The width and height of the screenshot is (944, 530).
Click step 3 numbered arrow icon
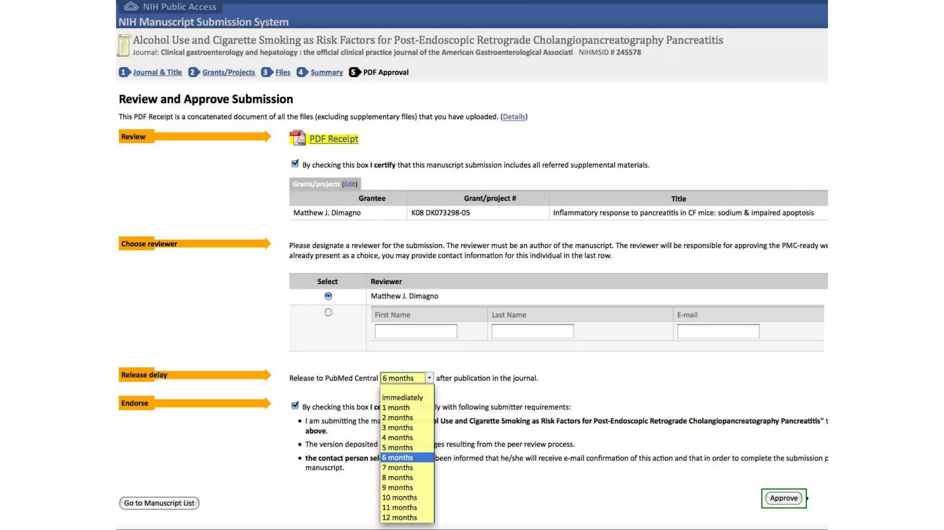(266, 72)
